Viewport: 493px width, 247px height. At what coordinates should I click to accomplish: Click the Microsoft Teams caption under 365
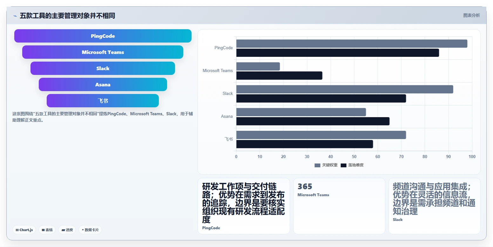313,195
